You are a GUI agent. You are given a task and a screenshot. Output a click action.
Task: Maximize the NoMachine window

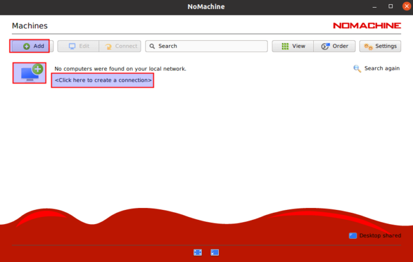[x=390, y=7]
